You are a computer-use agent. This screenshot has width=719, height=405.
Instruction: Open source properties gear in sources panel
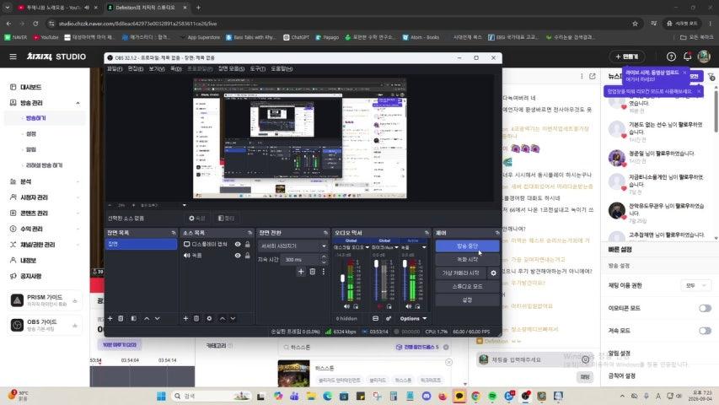click(209, 318)
